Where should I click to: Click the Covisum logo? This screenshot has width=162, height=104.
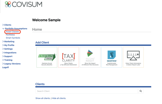pos(23,4)
